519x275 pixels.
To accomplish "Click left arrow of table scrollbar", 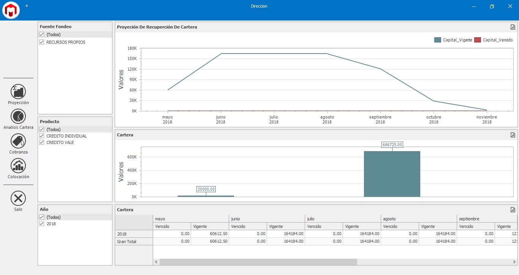I will pyautogui.click(x=156, y=262).
